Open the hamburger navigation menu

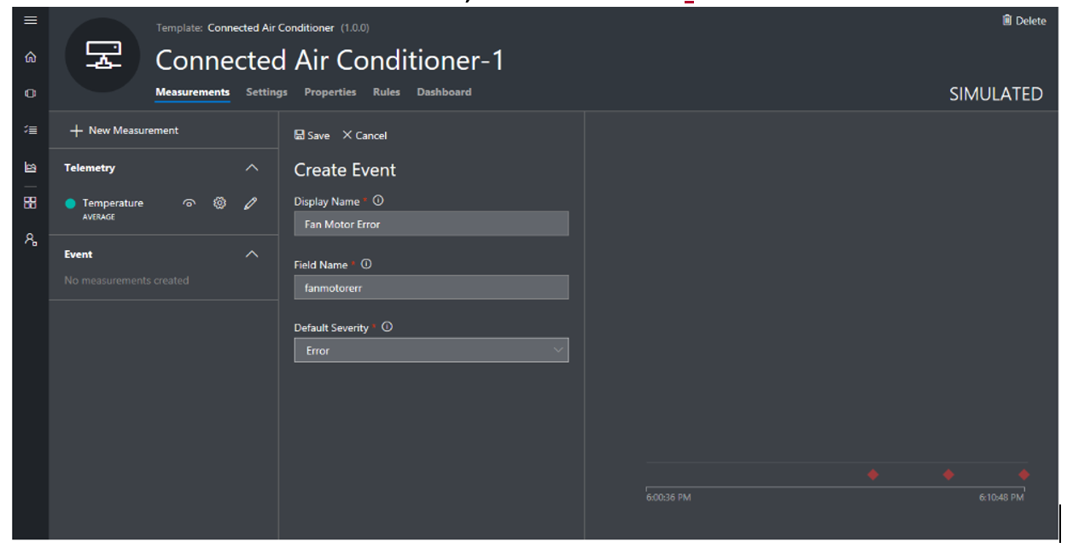(31, 20)
